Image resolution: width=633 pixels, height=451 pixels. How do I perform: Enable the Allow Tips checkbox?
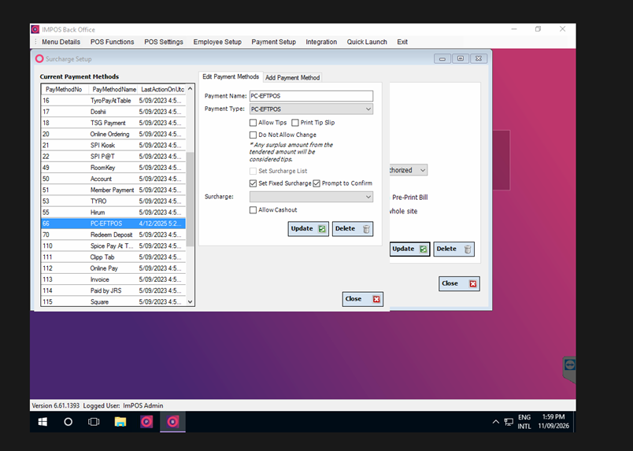coord(253,122)
